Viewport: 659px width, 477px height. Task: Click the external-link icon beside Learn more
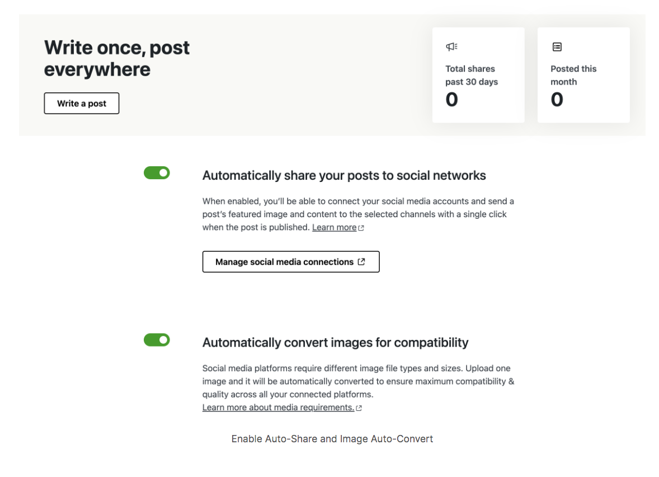click(360, 227)
